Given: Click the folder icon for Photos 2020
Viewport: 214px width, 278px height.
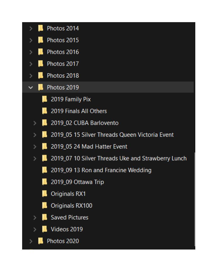Looking at the screenshot, I should [x=41, y=241].
